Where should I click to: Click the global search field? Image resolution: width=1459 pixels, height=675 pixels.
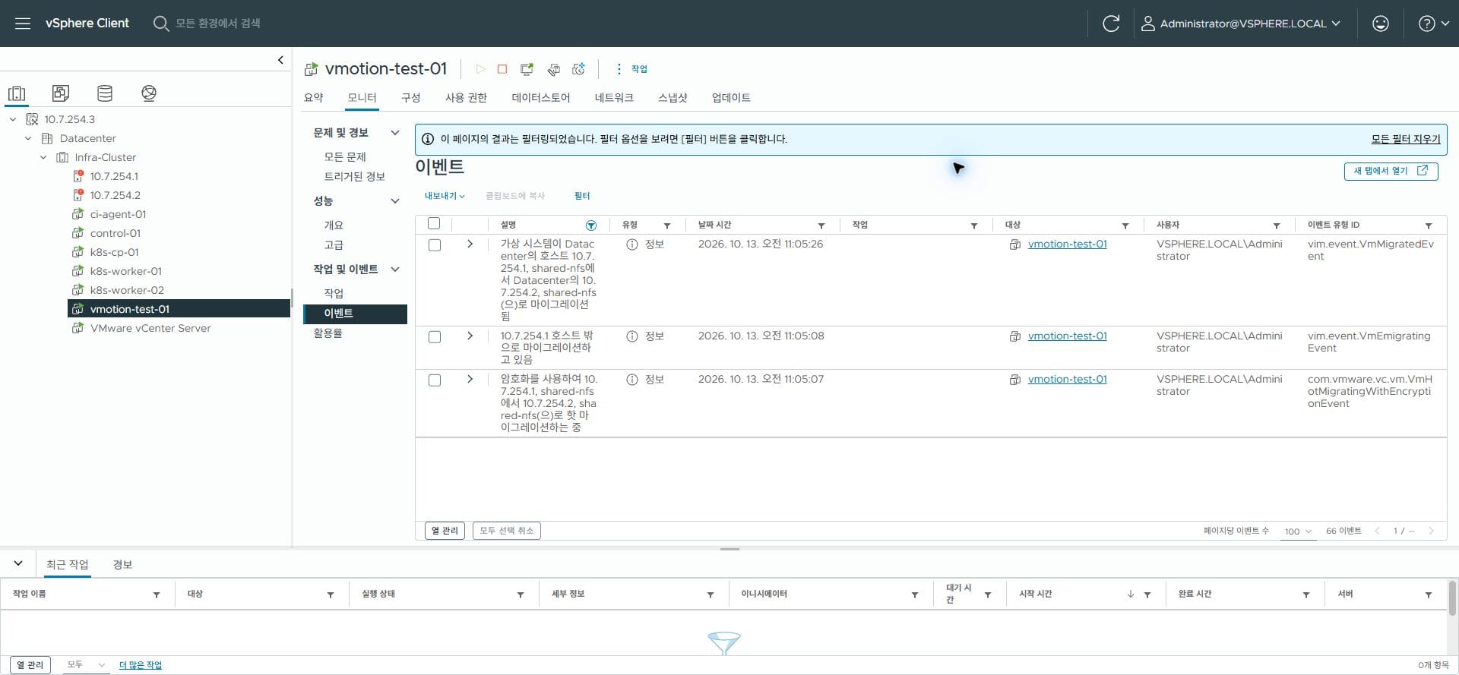coord(218,24)
